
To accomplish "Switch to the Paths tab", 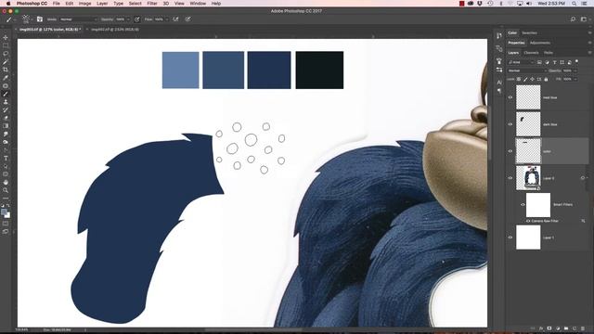I will (549, 53).
